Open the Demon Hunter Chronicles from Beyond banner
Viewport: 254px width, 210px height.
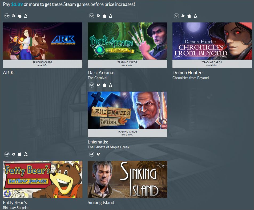pos(212,41)
